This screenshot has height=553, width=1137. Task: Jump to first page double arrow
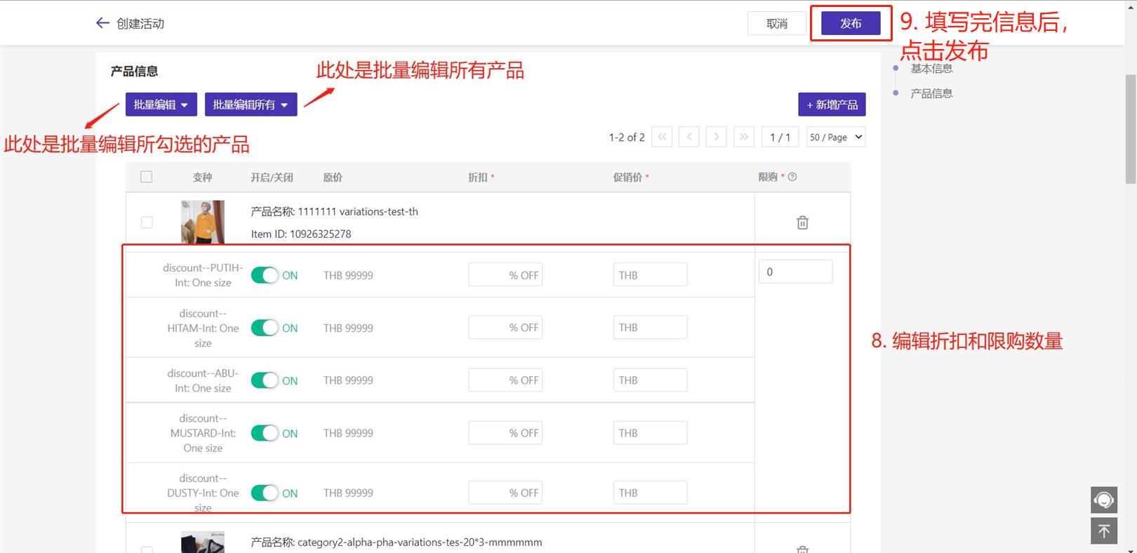[662, 137]
